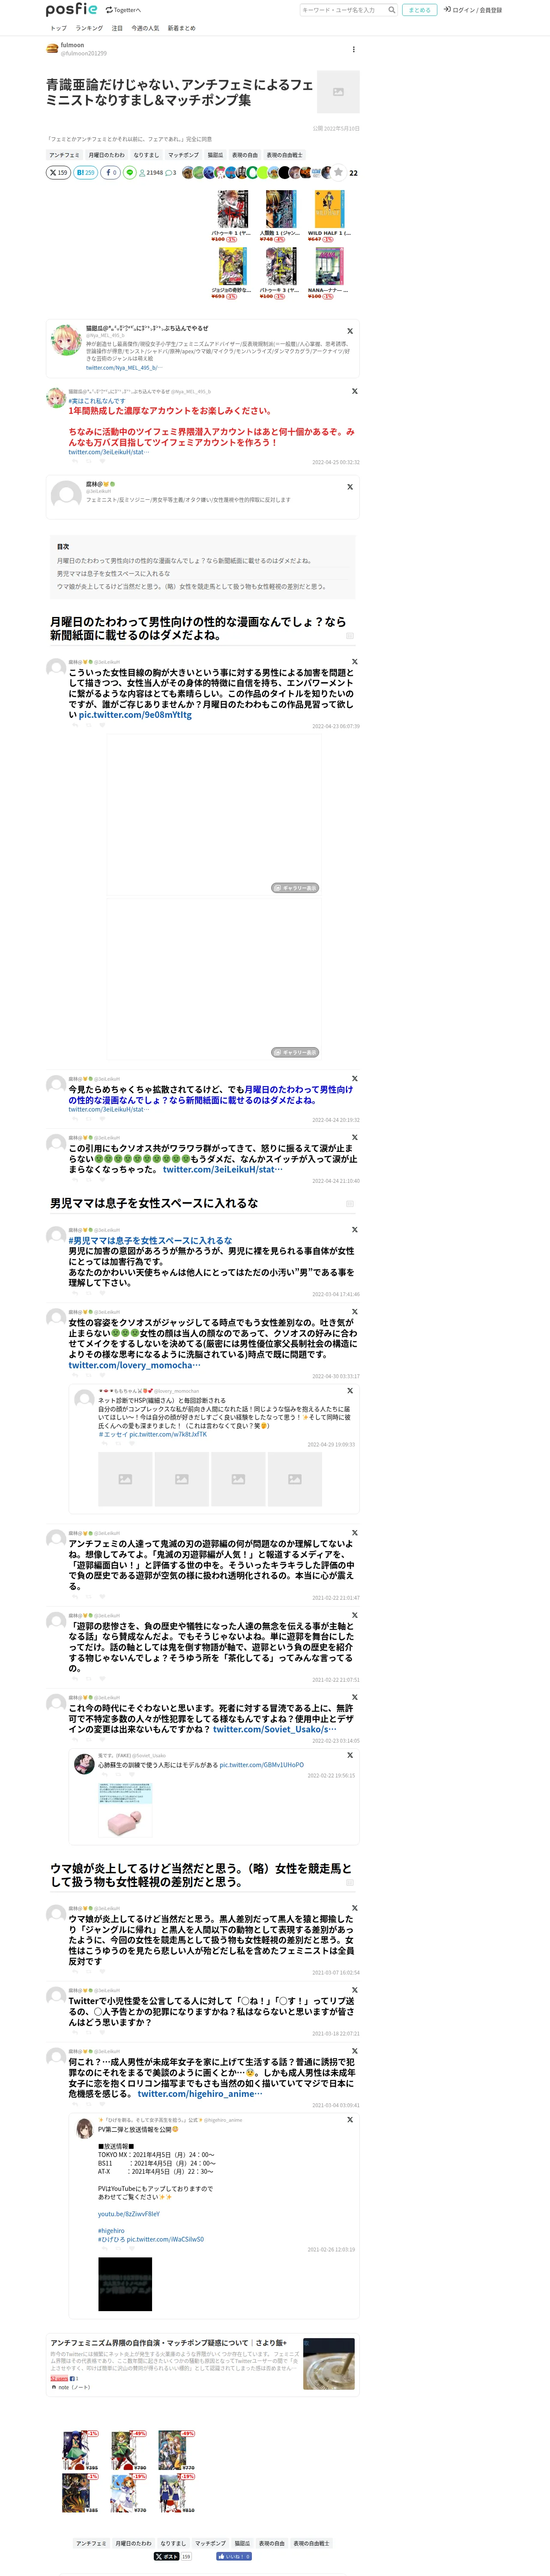The height and width of the screenshot is (2576, 550).
Task: Share the article with the LINE icon
Action: pyautogui.click(x=129, y=172)
